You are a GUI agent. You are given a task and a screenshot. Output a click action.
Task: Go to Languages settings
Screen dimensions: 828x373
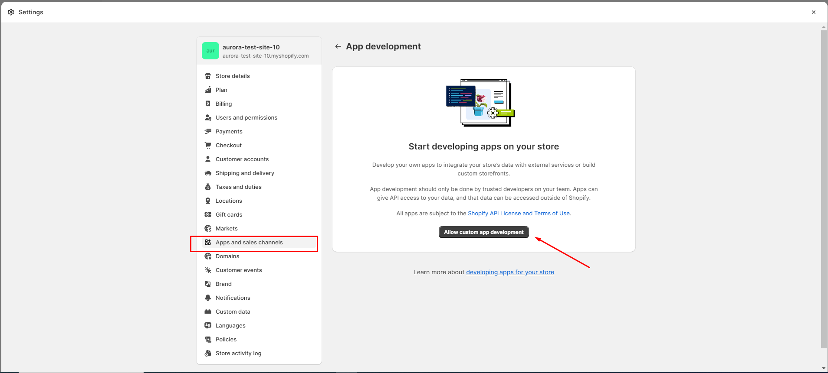(x=259, y=325)
